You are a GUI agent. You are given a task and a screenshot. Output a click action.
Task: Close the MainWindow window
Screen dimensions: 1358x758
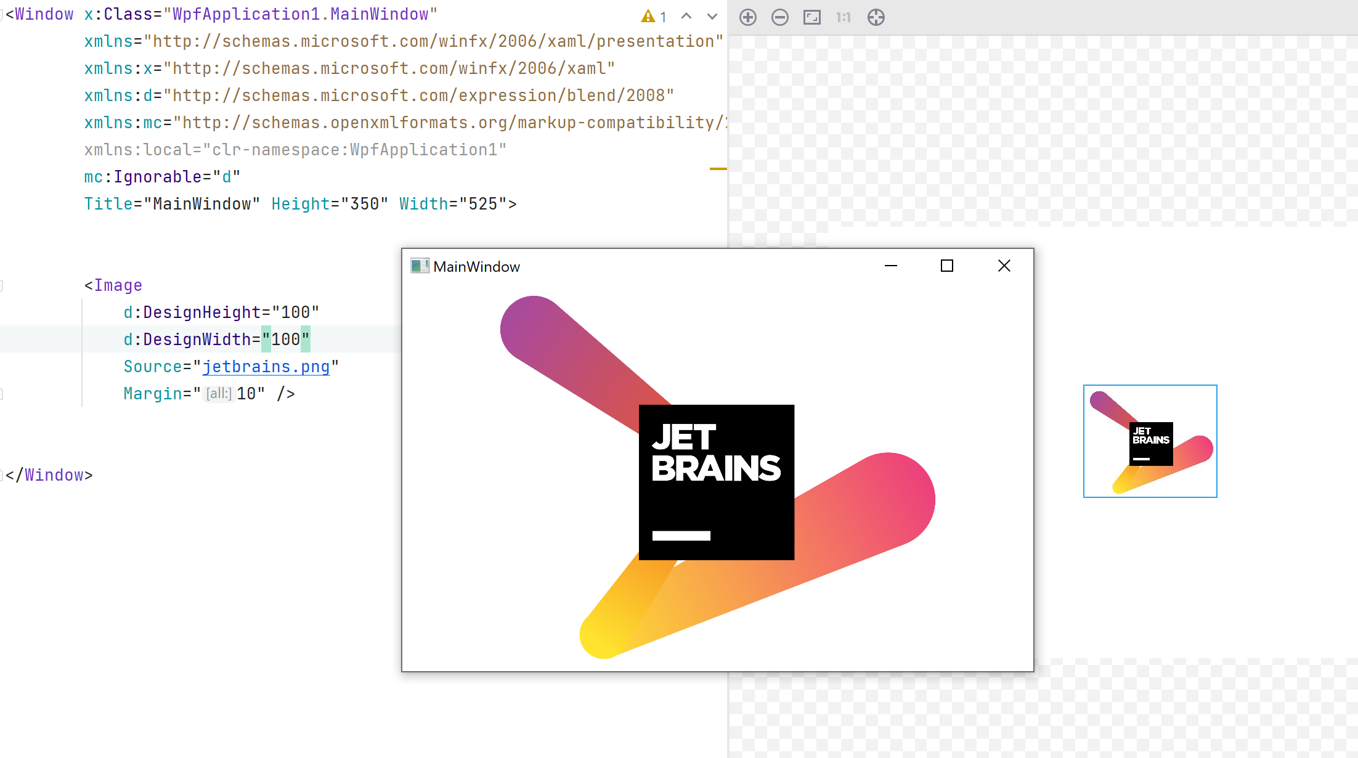tap(1004, 266)
